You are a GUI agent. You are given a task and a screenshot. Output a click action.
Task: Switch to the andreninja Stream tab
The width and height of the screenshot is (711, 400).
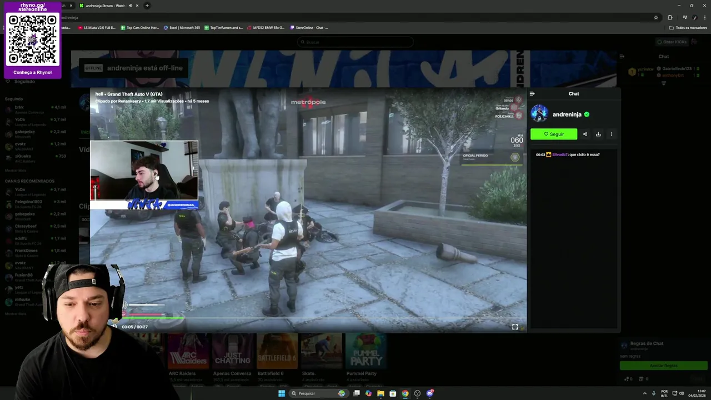click(106, 6)
